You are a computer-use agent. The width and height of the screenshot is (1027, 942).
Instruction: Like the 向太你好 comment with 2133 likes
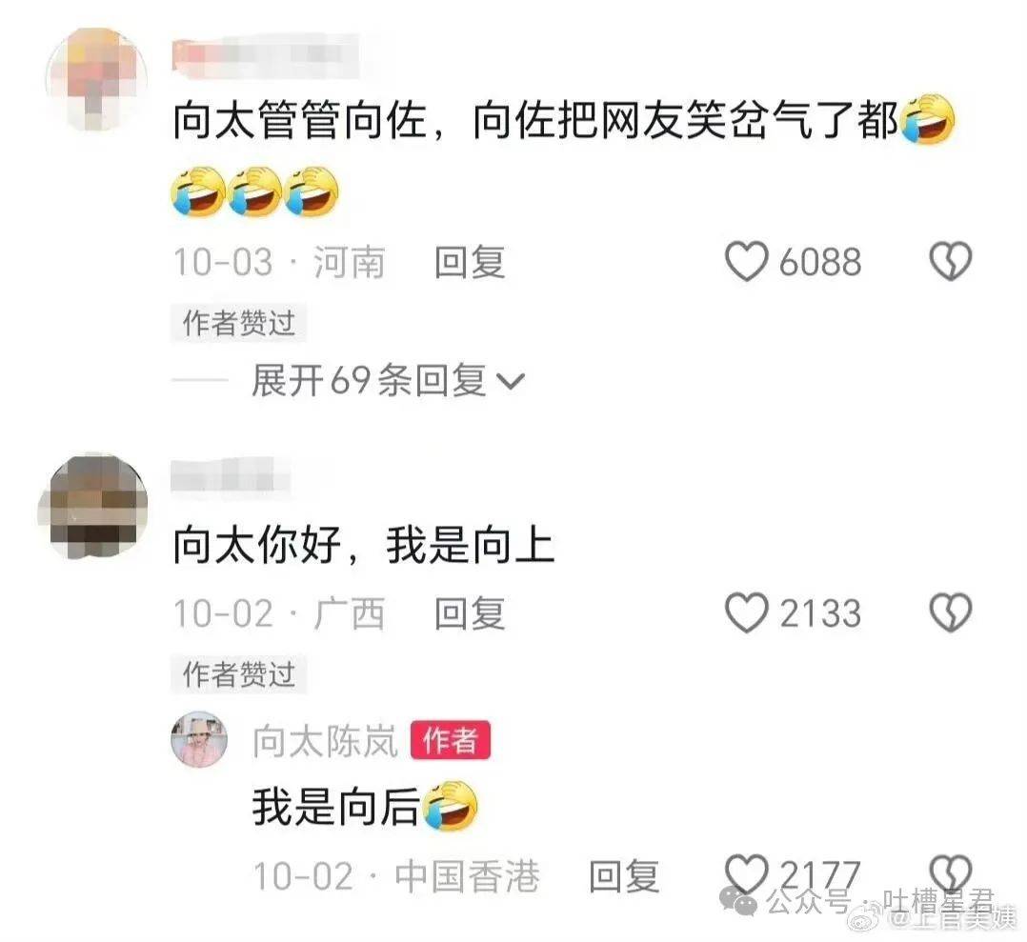[747, 612]
